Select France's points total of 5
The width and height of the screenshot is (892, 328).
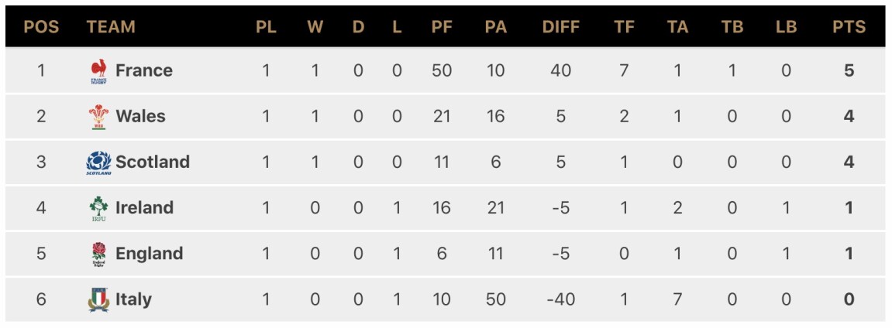[849, 70]
